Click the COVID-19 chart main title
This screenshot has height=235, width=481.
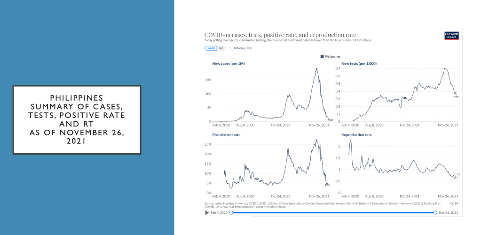(x=280, y=35)
